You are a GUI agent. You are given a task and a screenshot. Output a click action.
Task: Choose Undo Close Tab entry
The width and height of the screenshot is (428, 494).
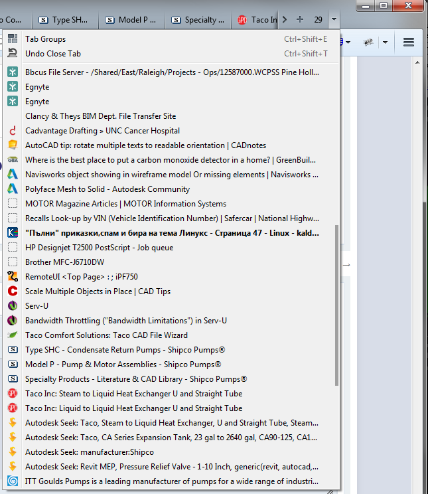pos(171,54)
